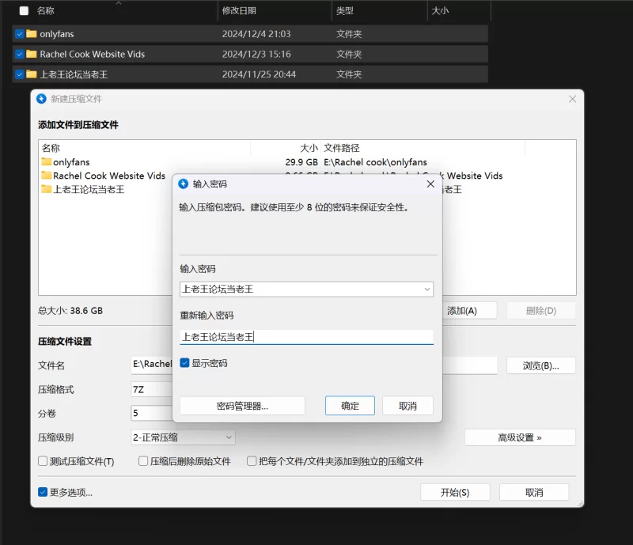Viewport: 633px width, 545px height.
Task: Expand 高级设置 advanced settings
Action: 519,437
